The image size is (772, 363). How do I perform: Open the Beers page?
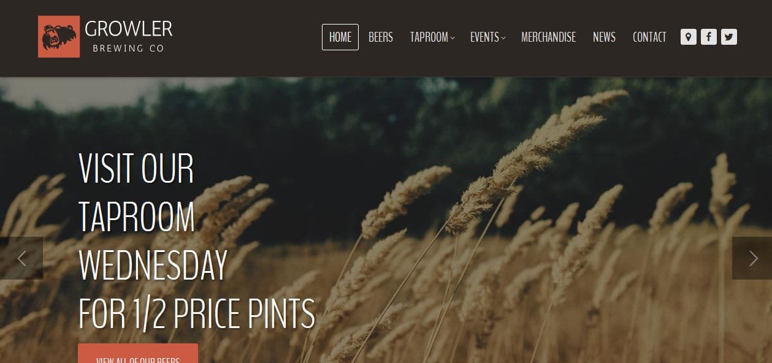(x=381, y=37)
